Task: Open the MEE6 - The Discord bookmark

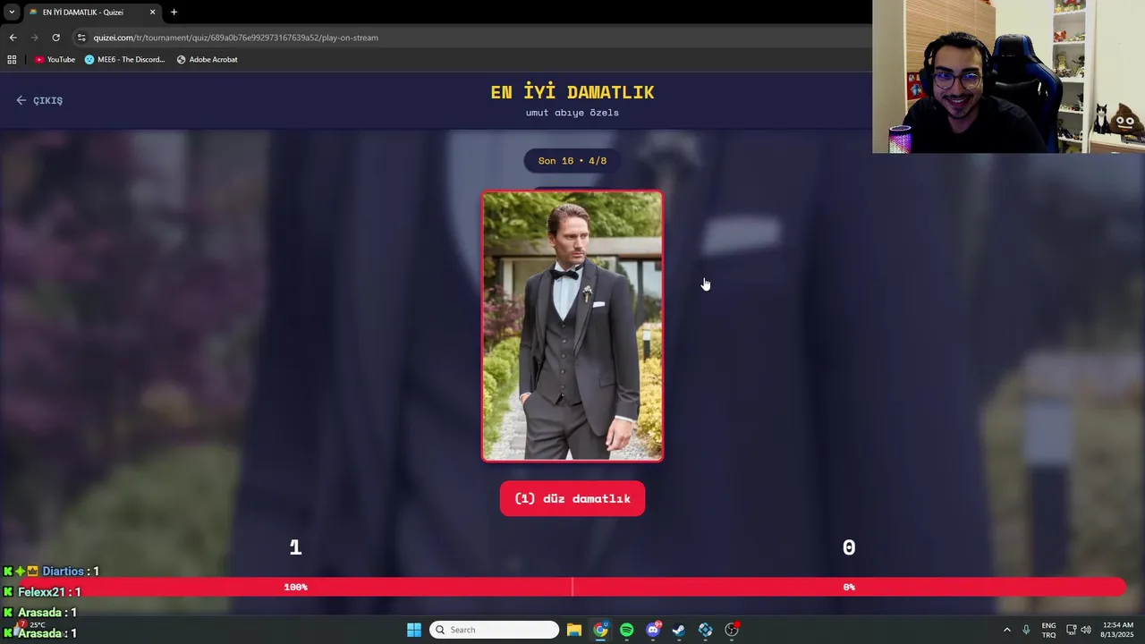Action: coord(125,60)
